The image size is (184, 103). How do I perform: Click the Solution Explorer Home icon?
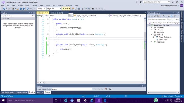pos(155,16)
